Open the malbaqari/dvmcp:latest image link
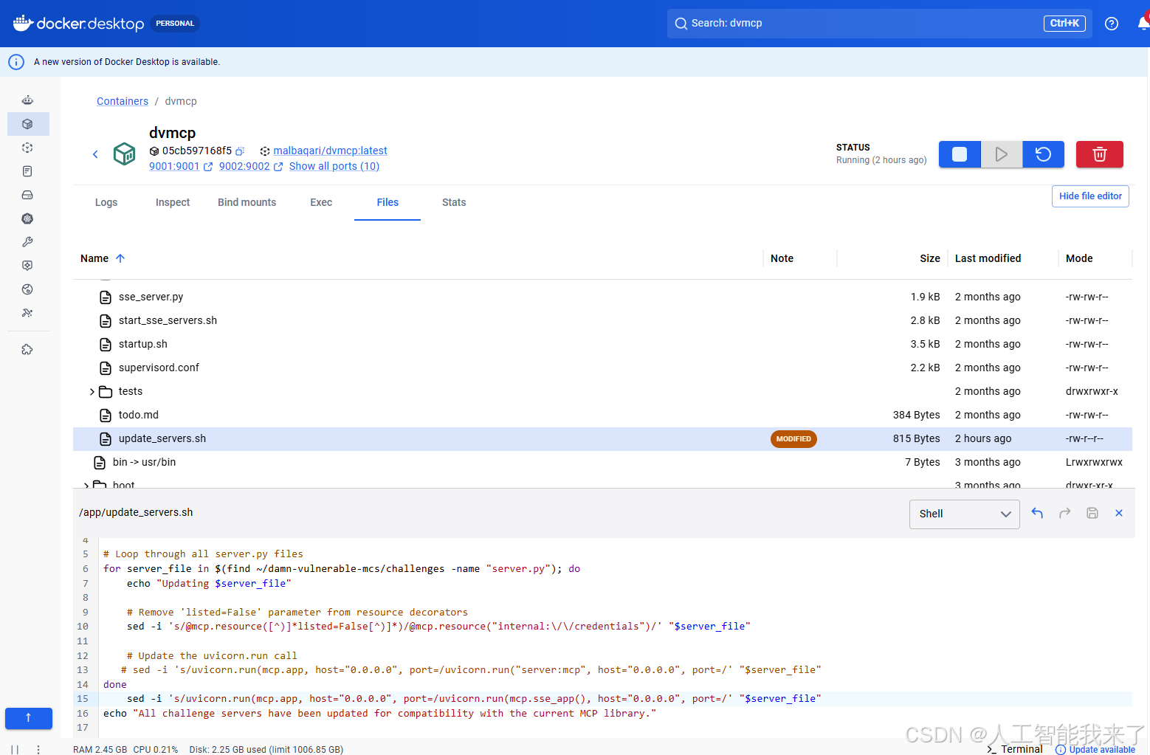This screenshot has height=755, width=1150. click(330, 151)
